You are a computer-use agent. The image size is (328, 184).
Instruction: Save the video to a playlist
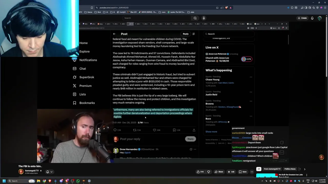[242, 172]
